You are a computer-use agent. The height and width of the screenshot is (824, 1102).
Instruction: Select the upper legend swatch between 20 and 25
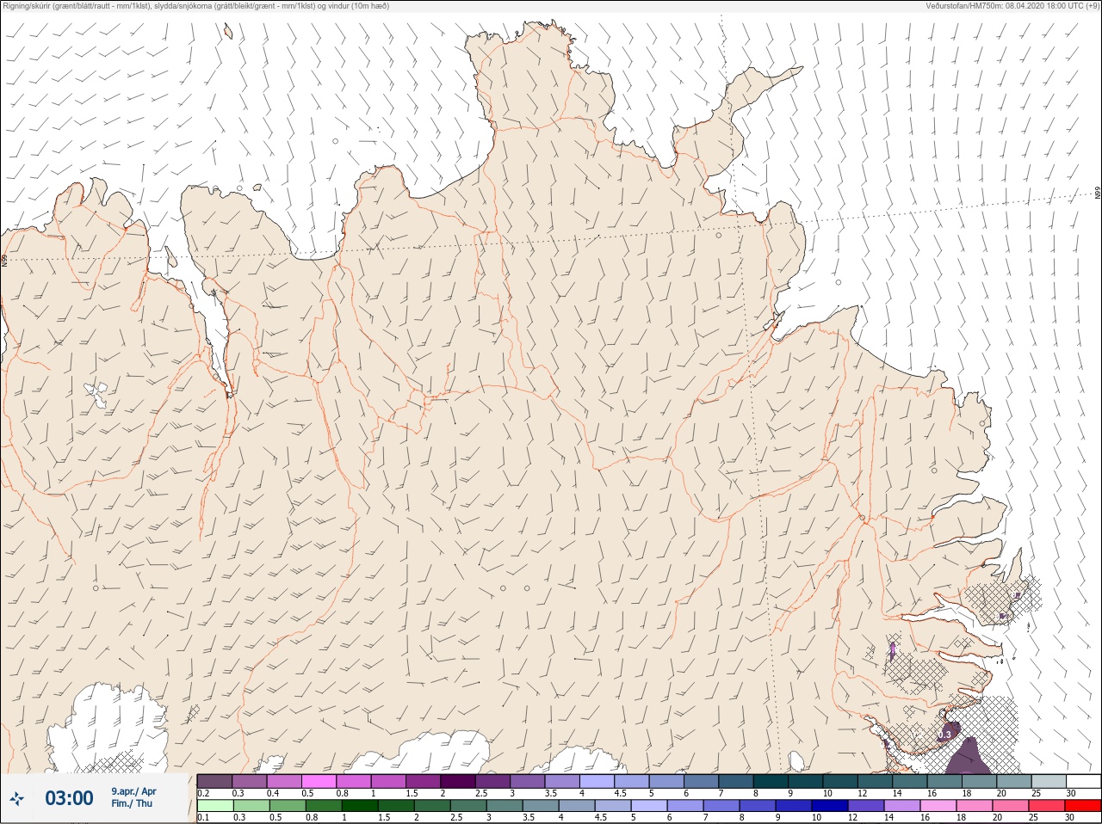tap(1013, 781)
